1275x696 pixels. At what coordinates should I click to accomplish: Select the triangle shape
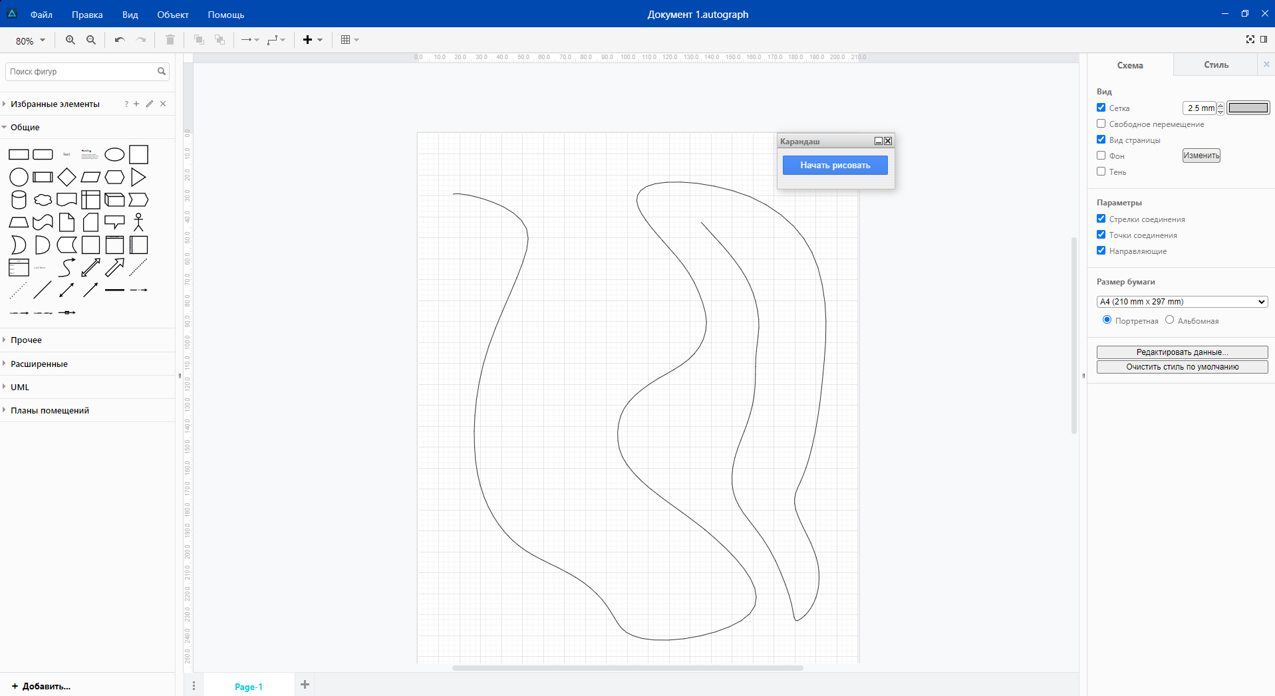click(138, 177)
